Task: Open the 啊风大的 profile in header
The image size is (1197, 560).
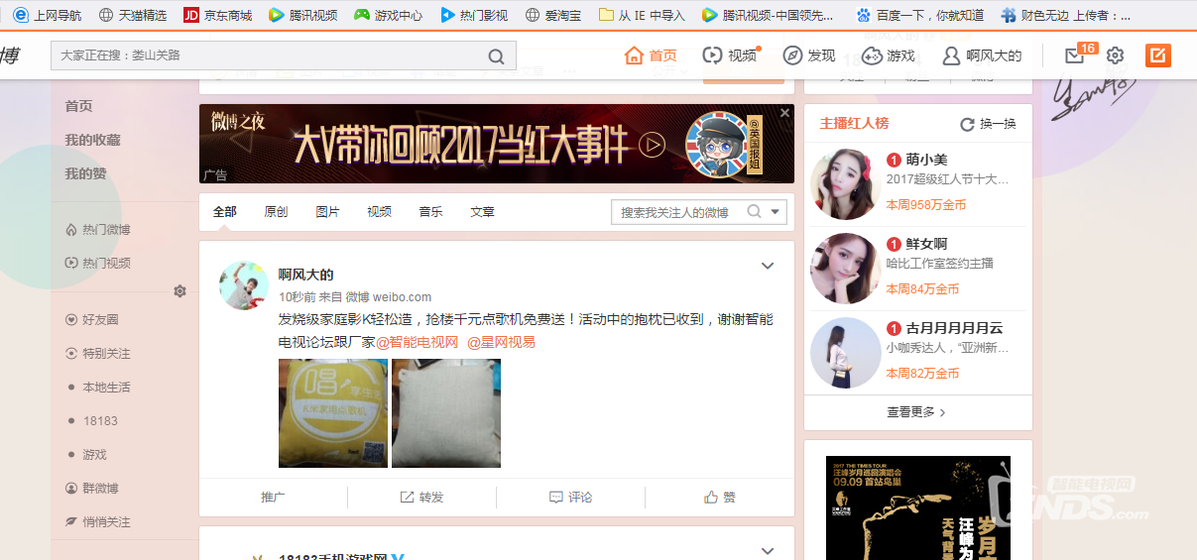Action: click(x=982, y=56)
